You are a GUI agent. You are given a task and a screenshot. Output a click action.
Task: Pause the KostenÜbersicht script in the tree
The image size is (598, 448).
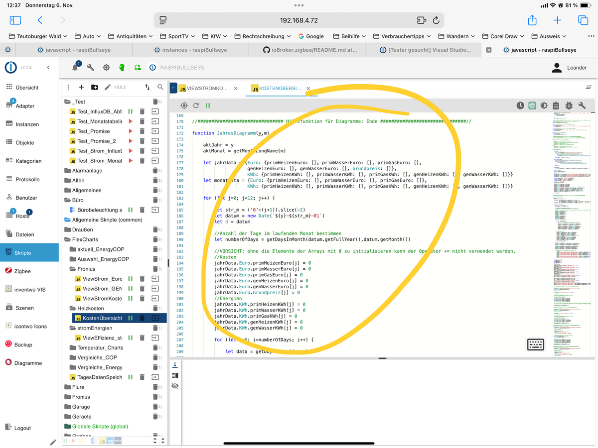point(130,318)
